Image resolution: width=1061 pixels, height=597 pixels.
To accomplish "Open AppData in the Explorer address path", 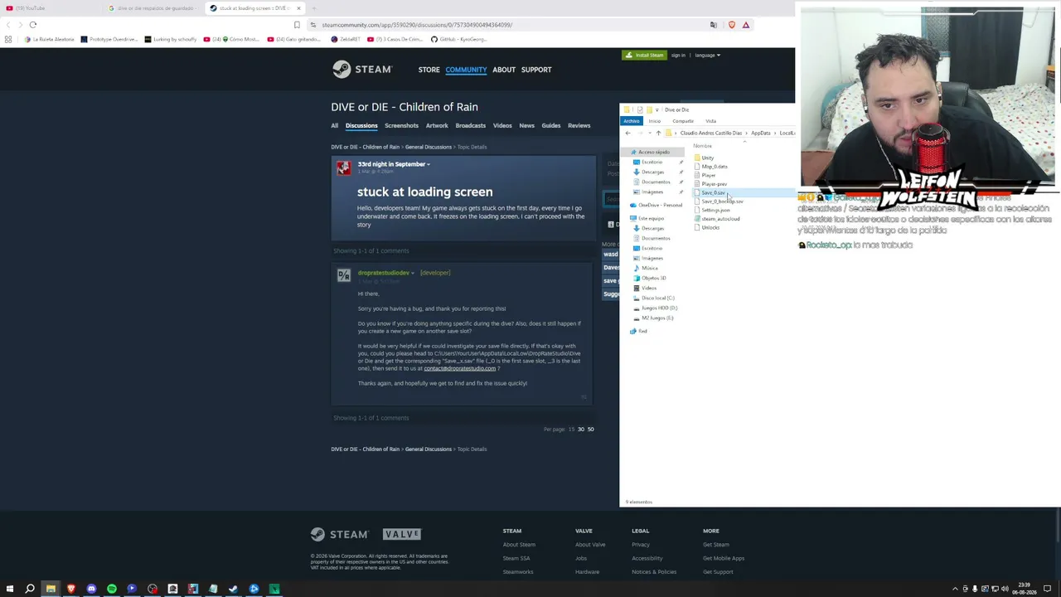I will [760, 133].
